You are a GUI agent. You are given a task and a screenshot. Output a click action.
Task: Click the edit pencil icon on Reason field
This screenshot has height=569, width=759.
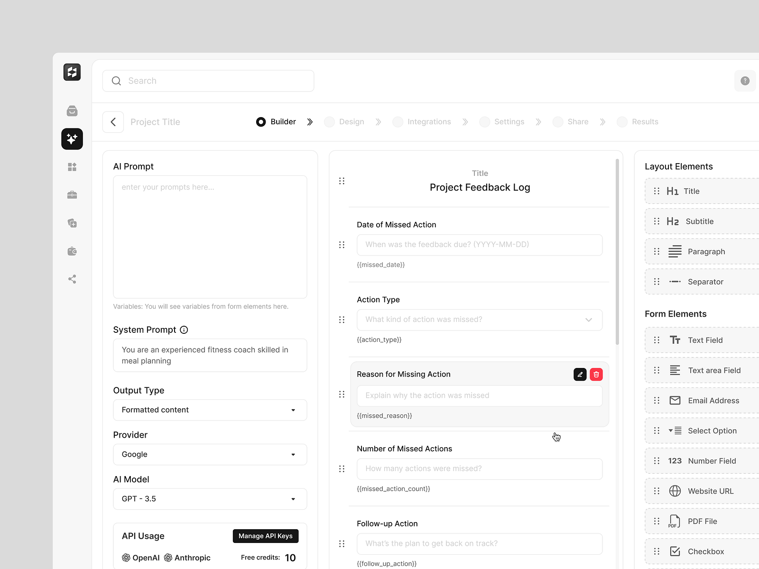tap(580, 374)
